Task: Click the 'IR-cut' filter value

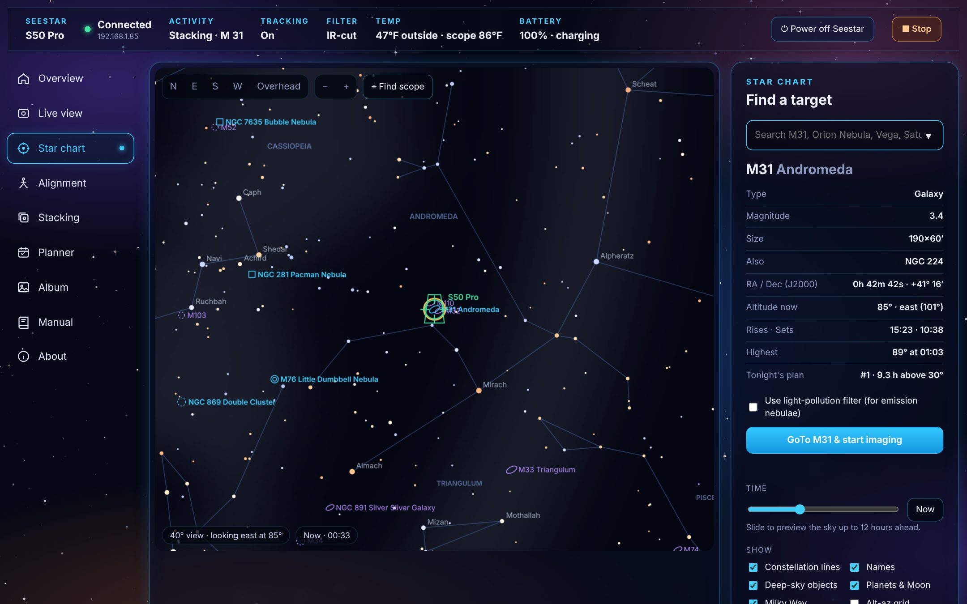Action: pos(342,35)
